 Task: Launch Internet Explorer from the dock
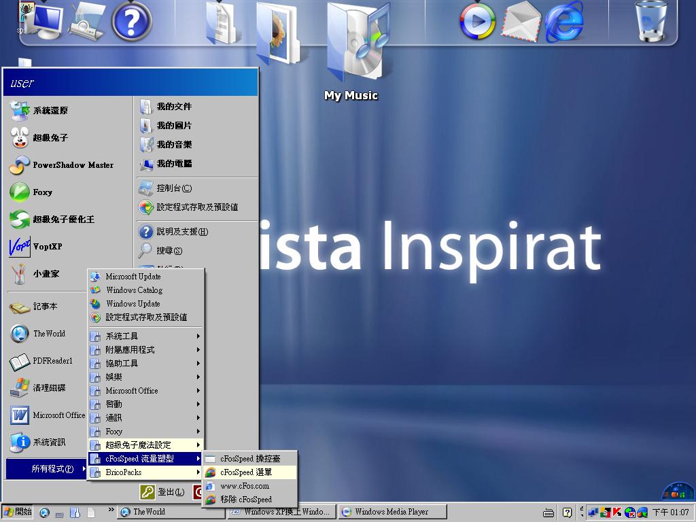click(x=564, y=22)
